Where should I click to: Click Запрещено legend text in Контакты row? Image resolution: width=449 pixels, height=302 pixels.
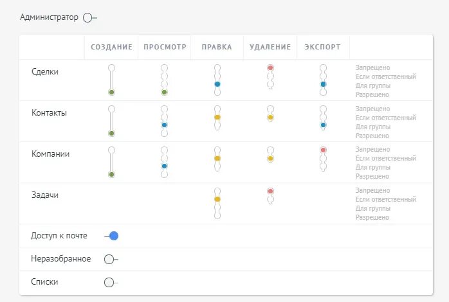pos(372,109)
